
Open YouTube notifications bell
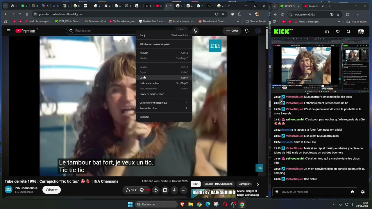coord(246,31)
